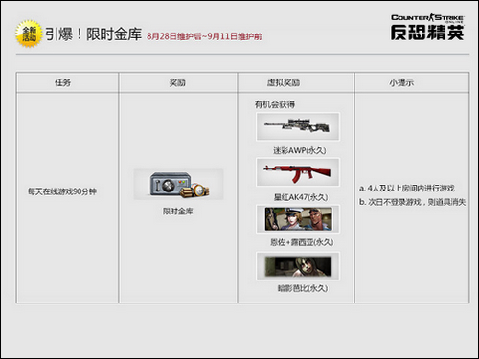Screen dimensions: 479x359
Task: Click tip a about 4人及以上房间
Action: (407, 189)
